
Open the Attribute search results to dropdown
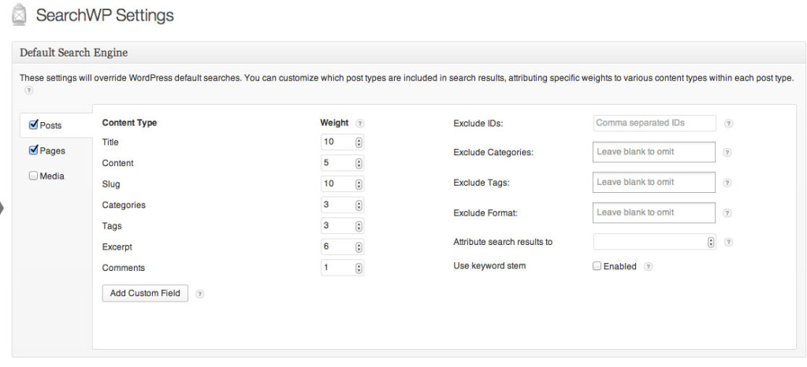coord(655,242)
